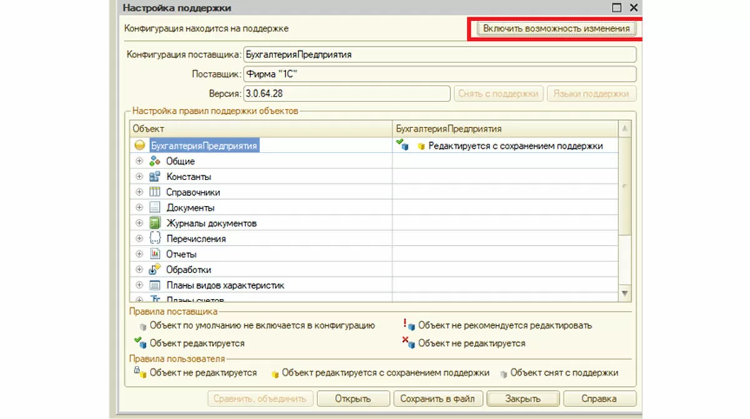This screenshot has height=419, width=750.
Task: Click the Справочники table icon
Action: (x=155, y=192)
